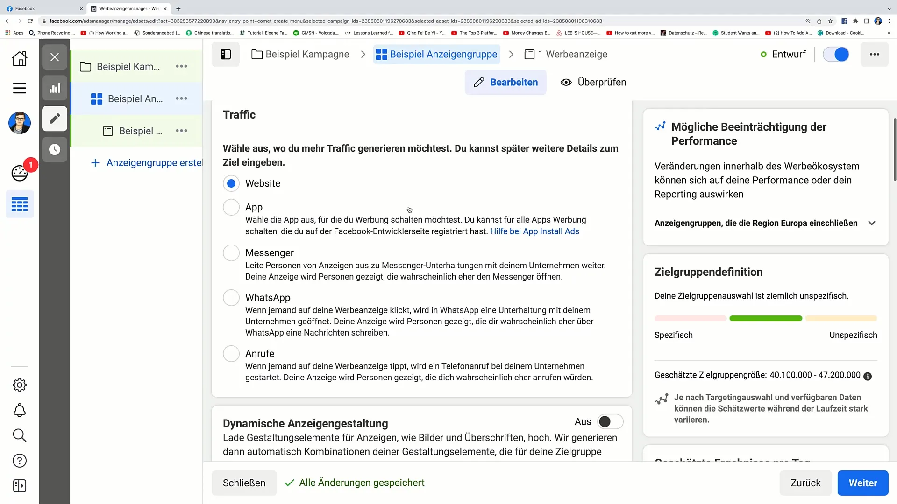Select the chart/analytics icon in sidebar

pos(54,87)
